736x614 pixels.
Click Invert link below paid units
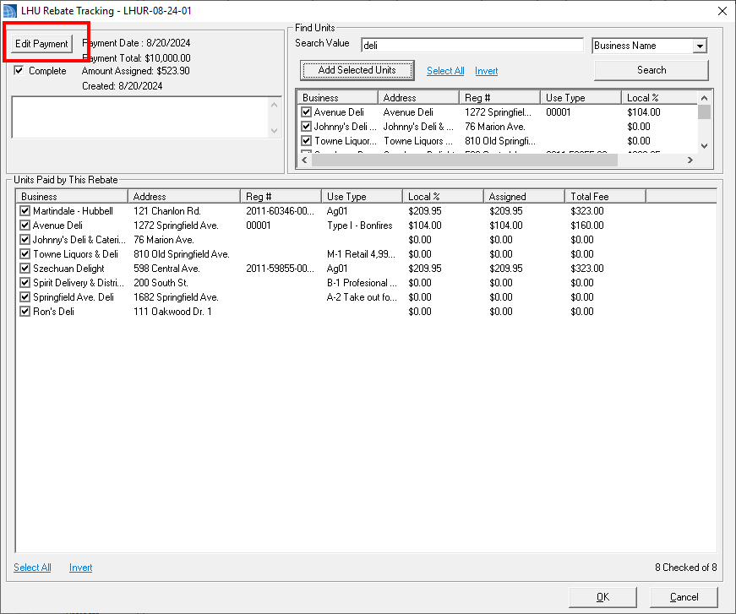pos(81,568)
